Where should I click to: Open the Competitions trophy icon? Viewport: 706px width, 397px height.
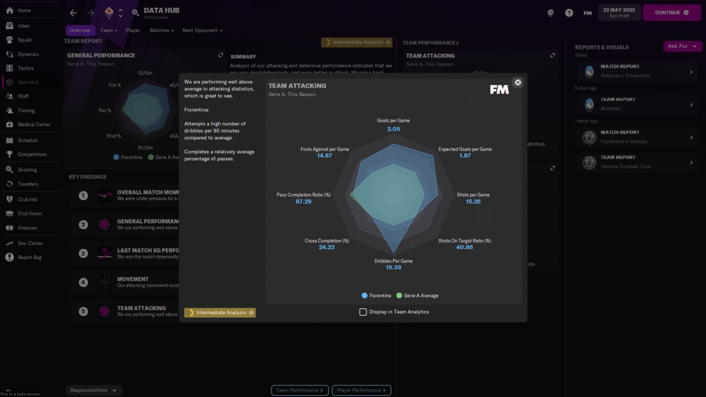click(9, 154)
